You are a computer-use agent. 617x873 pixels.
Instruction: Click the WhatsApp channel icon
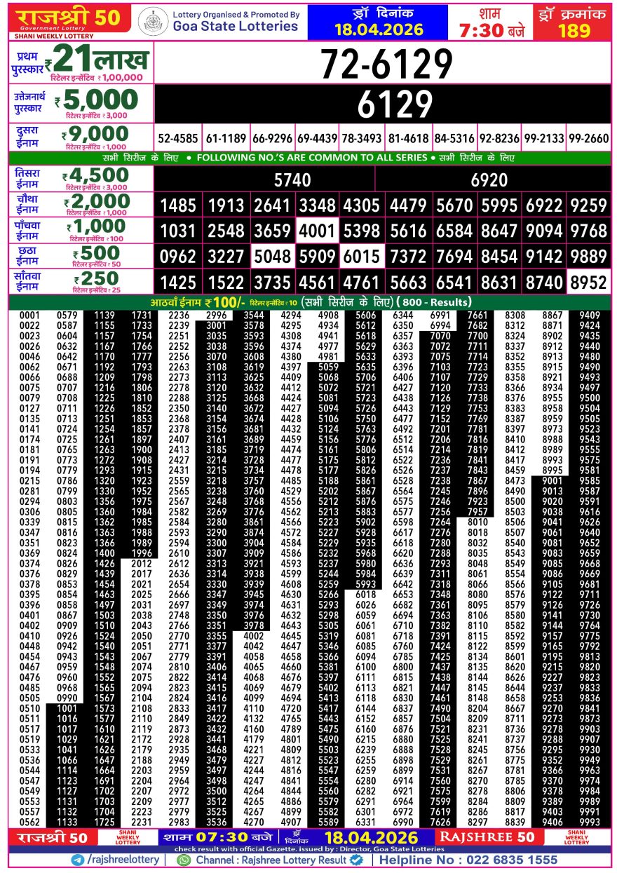pyautogui.click(x=184, y=860)
